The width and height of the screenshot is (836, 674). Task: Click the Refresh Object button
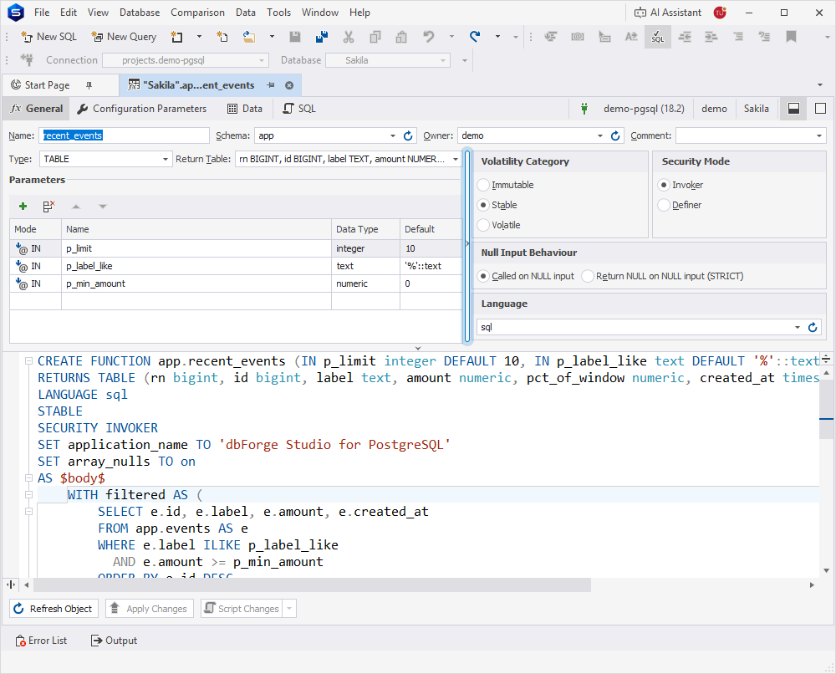click(x=54, y=609)
